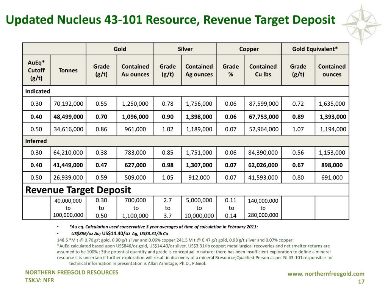This screenshot has height=291, width=388.
Task: Click the slide page number 17
Action: (x=361, y=282)
